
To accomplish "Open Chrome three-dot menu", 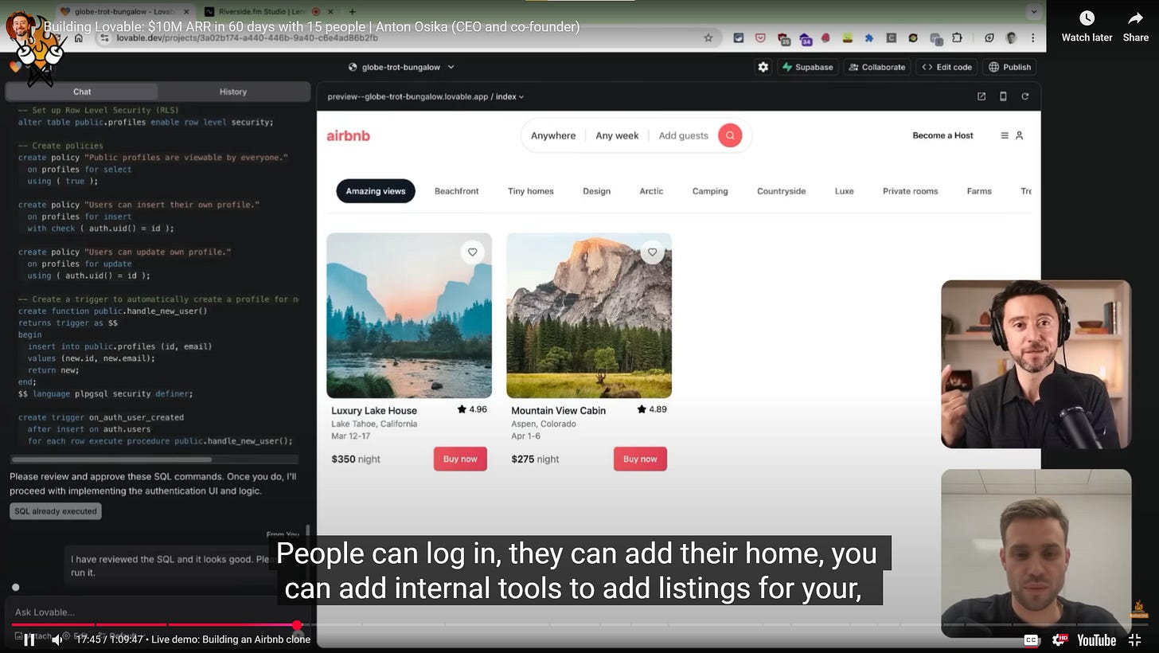I will tap(1032, 37).
